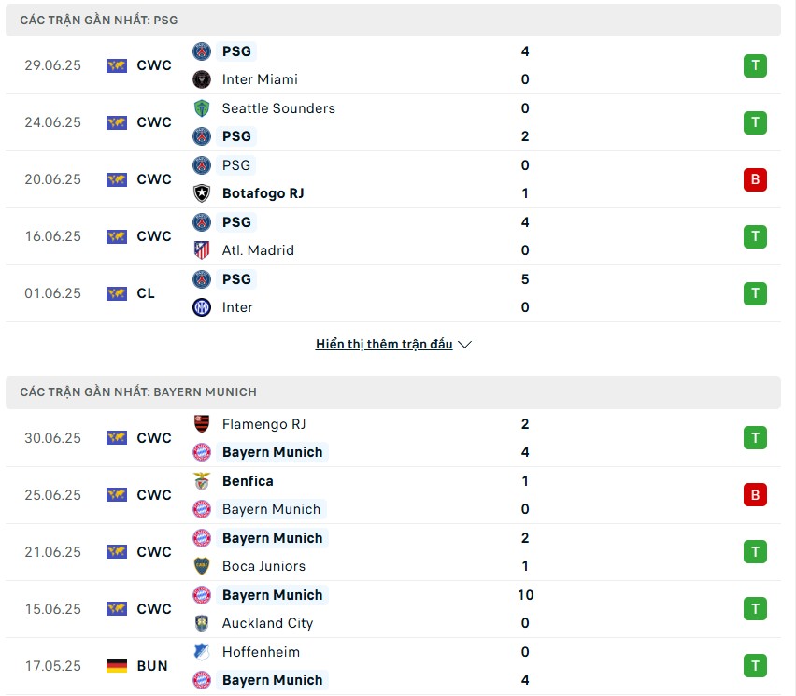Select the CL competition label on 01.06.25
This screenshot has height=696, width=796.
146,293
